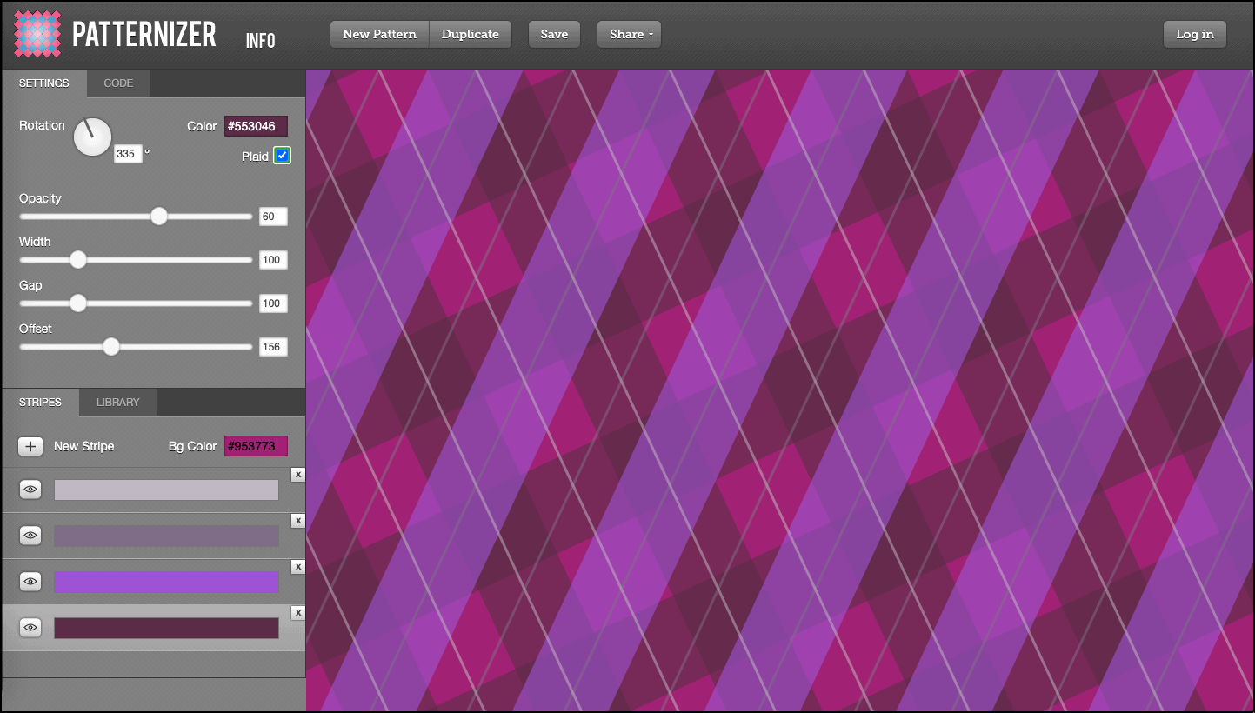
Task: Open the Info page link
Action: pos(260,41)
